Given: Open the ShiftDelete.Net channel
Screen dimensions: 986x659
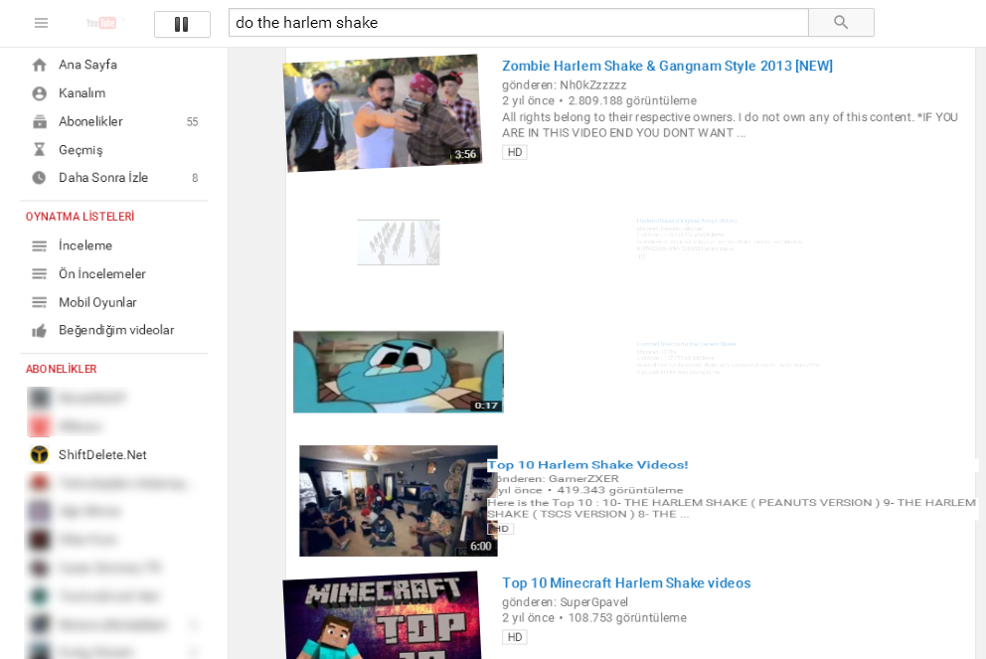Looking at the screenshot, I should (x=102, y=454).
